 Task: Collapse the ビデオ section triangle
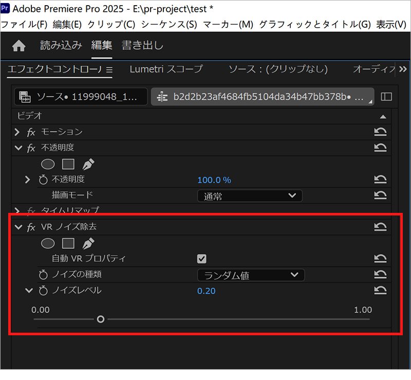tap(383, 117)
